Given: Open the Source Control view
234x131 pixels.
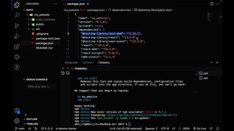Looking at the screenshot, I should pyautogui.click(x=17, y=26).
